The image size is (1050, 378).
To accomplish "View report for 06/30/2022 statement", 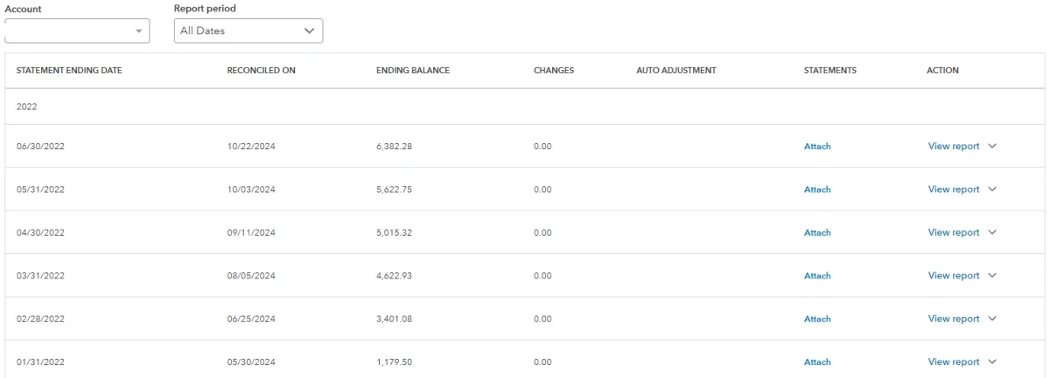I will point(953,146).
